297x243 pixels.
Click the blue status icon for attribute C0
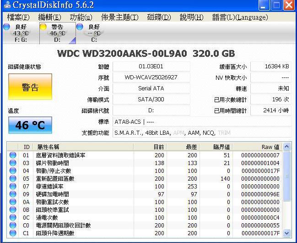click(x=13, y=225)
